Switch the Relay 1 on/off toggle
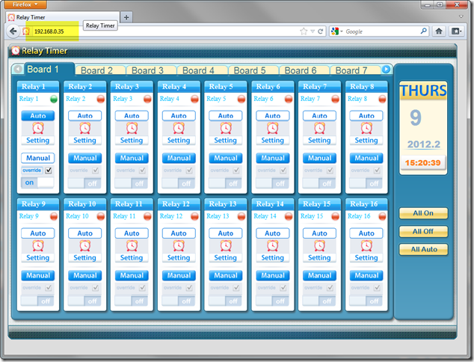 [x=37, y=182]
